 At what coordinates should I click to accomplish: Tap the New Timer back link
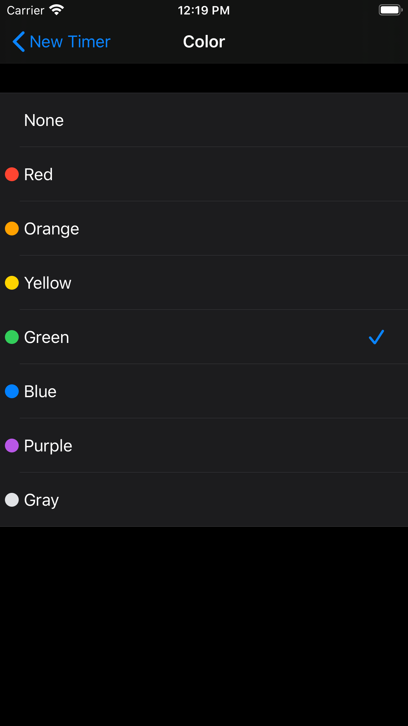pyautogui.click(x=70, y=41)
